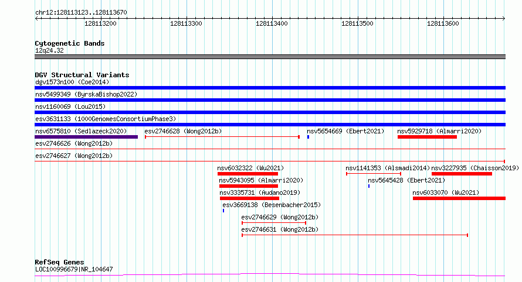Image resolution: width=522 pixels, height=282 pixels.
Task: Click the esv2746628 (Wong2012b) label
Action: [183, 131]
